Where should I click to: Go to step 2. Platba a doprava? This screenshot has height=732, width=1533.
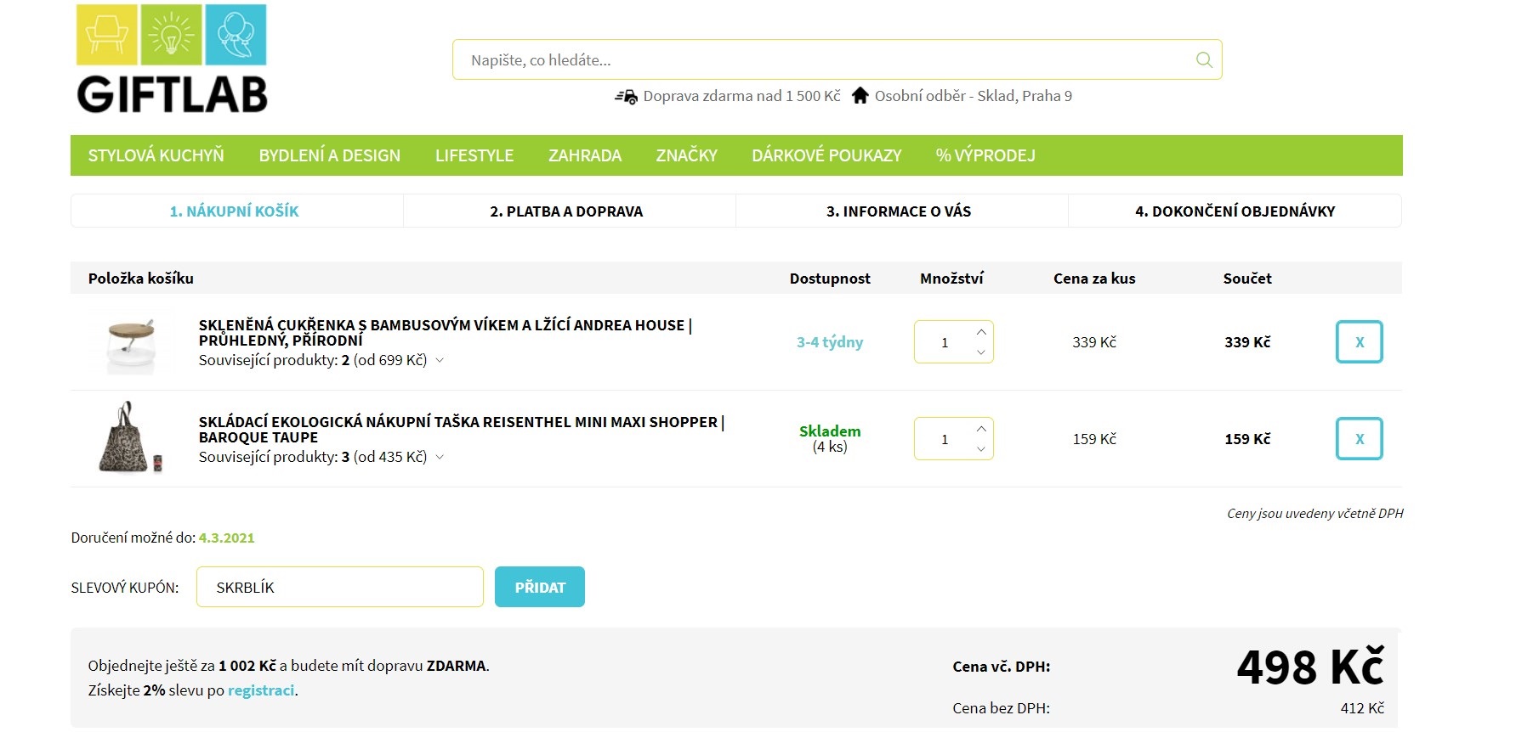point(569,211)
